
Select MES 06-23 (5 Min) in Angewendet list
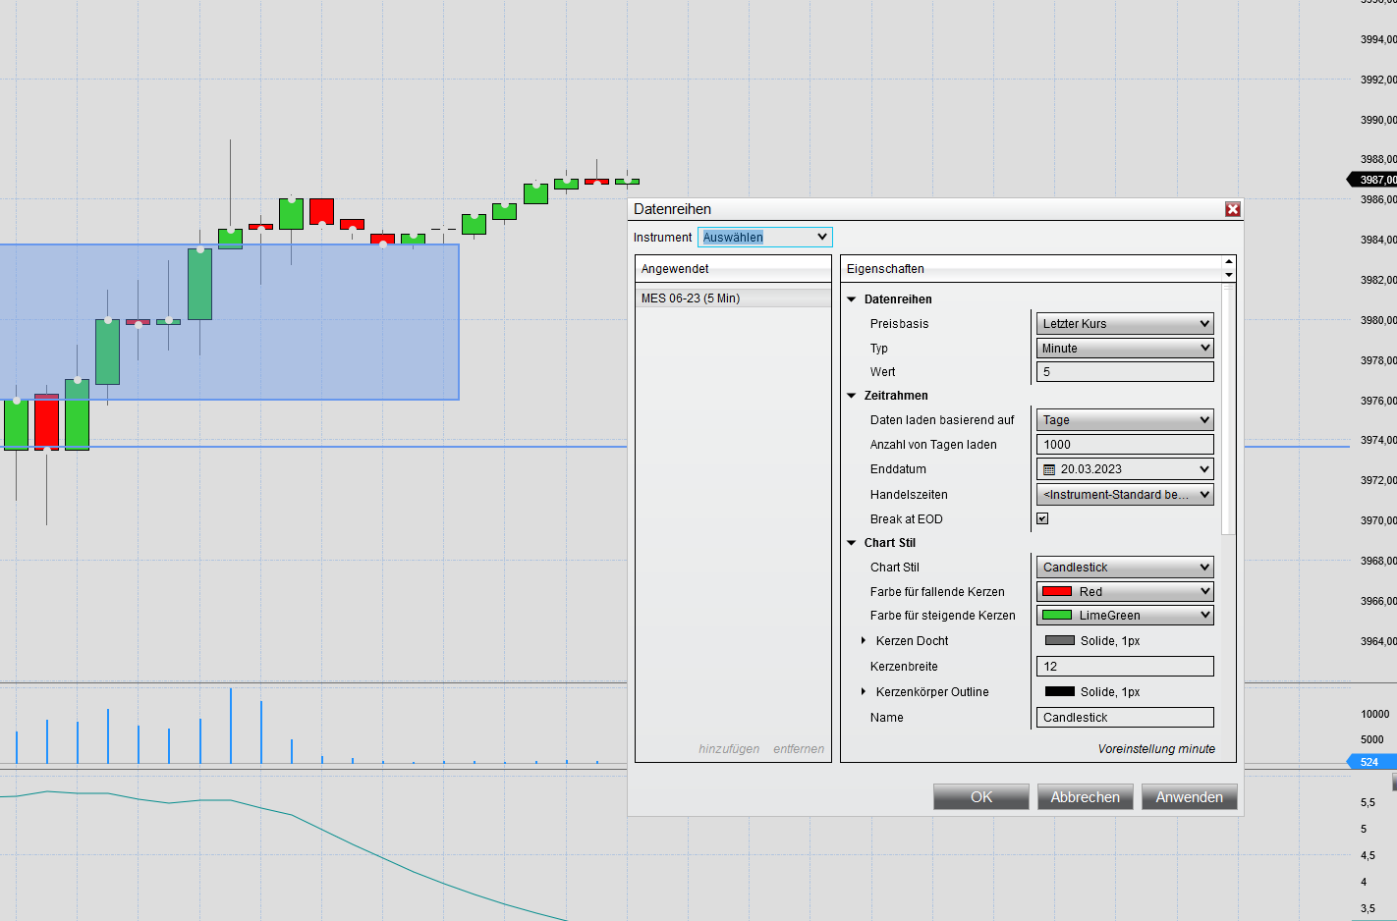coord(733,298)
